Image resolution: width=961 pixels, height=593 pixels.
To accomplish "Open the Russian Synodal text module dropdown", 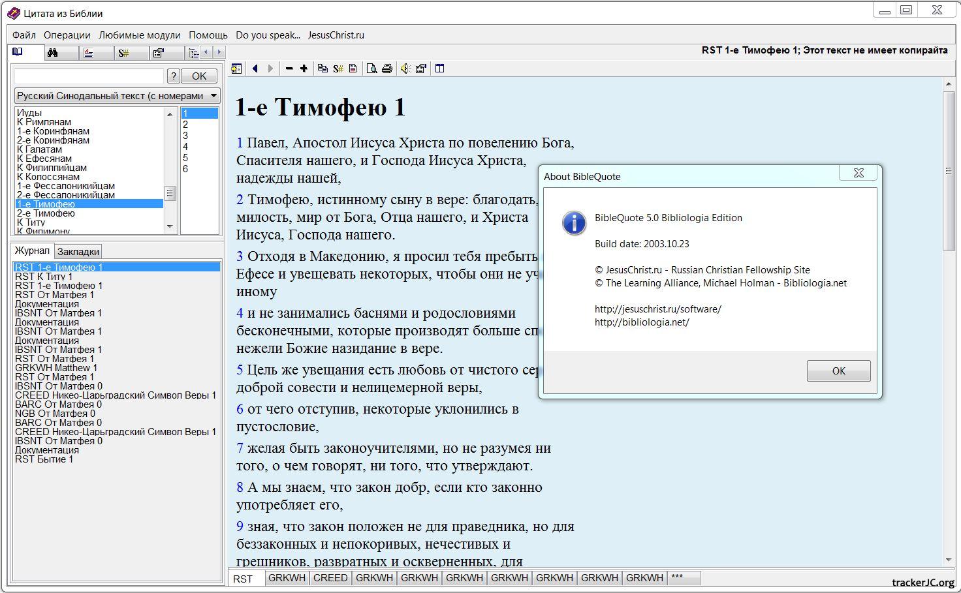I will point(213,96).
